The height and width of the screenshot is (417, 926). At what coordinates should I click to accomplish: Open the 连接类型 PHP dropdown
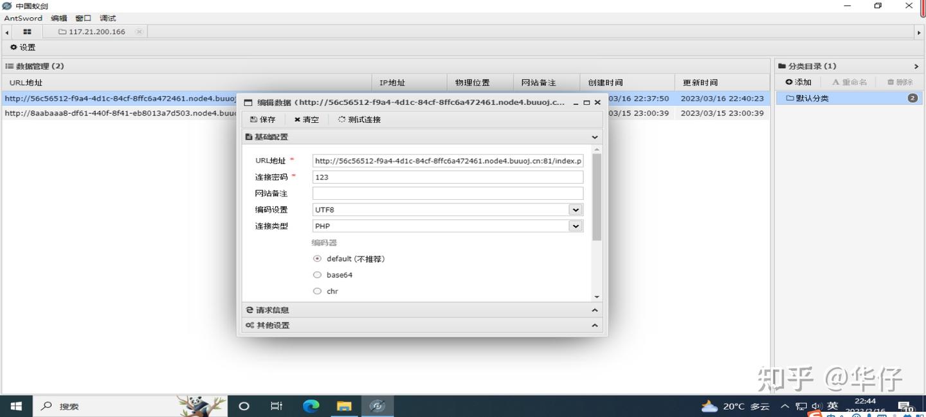[448, 226]
